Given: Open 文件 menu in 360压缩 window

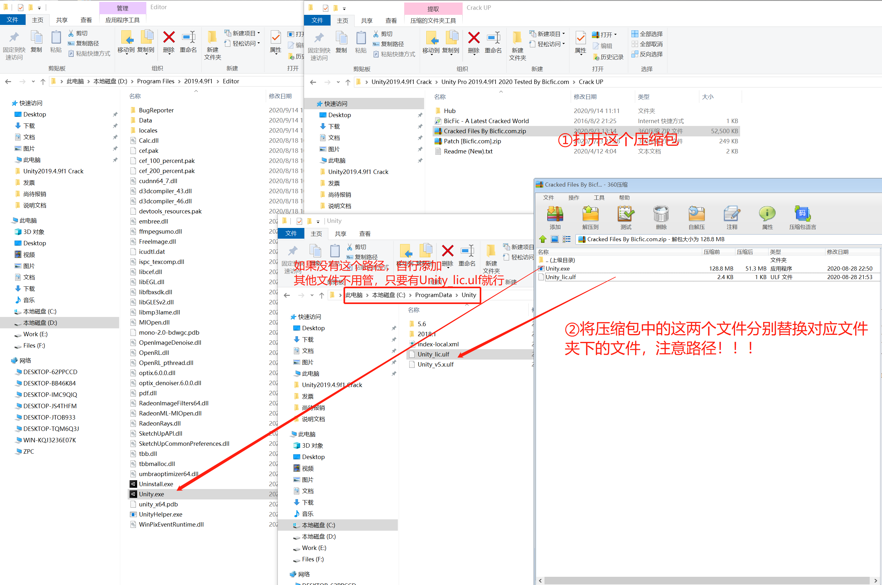Looking at the screenshot, I should pyautogui.click(x=548, y=198).
